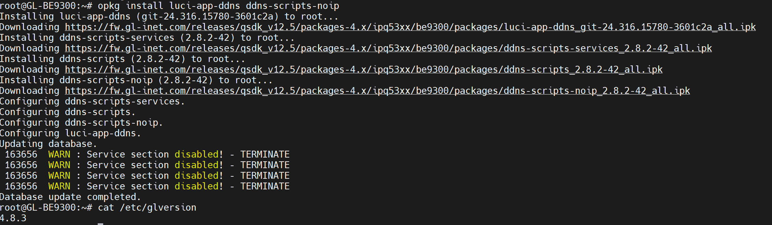Click the "Configuring ddns-scripts." line
The height and width of the screenshot is (225, 772).
click(x=68, y=112)
